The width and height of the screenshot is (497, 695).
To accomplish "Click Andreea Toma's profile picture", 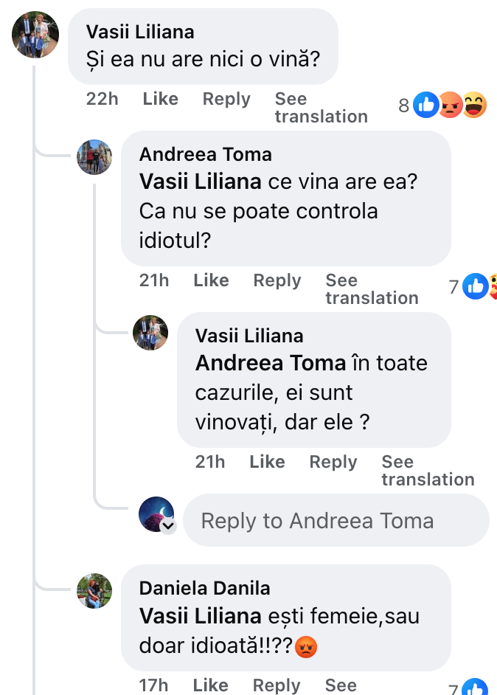I will click(94, 157).
